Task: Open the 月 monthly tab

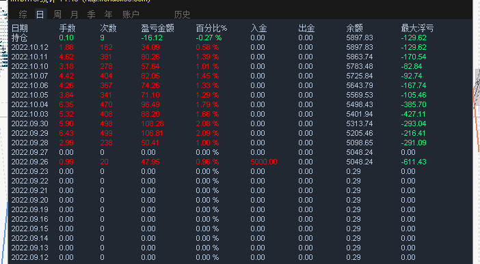Action: click(x=74, y=14)
